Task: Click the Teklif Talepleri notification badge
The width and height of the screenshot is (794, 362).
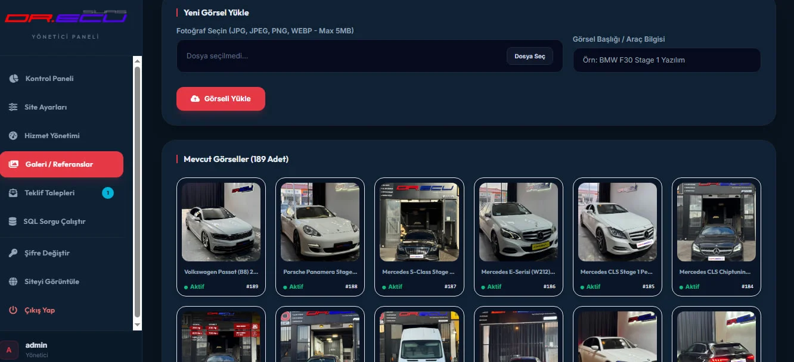Action: 108,193
